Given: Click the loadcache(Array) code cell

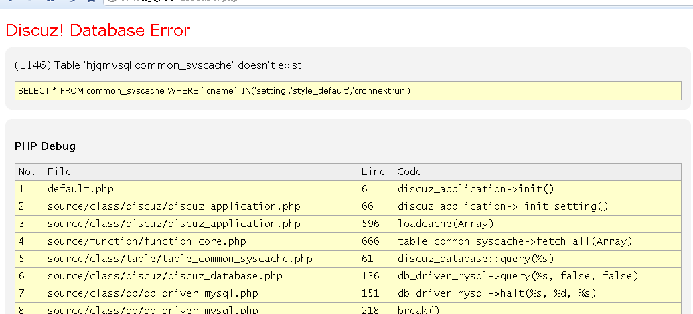Looking at the screenshot, I should click(445, 224).
